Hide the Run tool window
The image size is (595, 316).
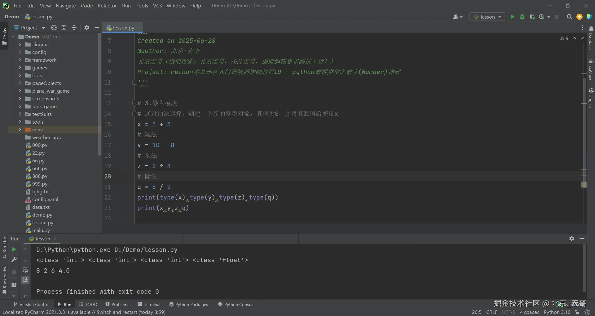click(x=582, y=239)
